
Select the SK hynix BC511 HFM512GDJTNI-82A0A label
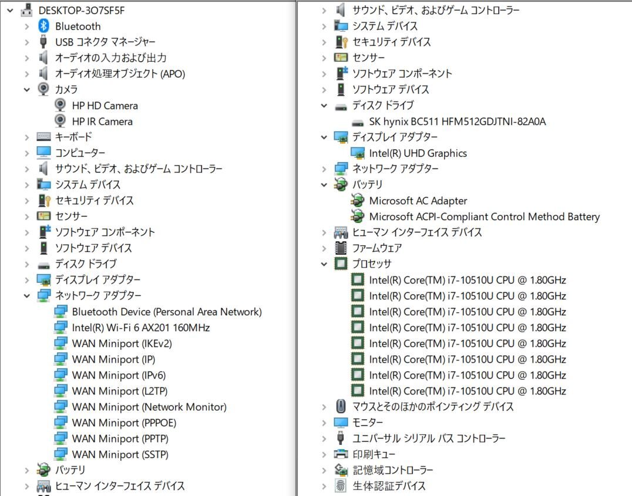pos(458,122)
